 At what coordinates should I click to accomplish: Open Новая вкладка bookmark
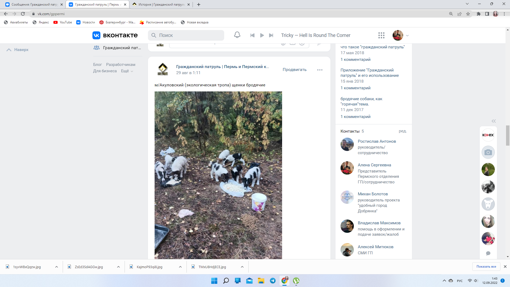pos(194,22)
